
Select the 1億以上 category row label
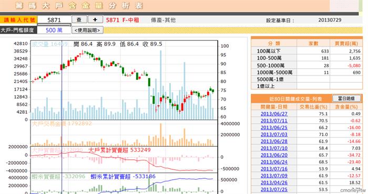tap(265, 86)
